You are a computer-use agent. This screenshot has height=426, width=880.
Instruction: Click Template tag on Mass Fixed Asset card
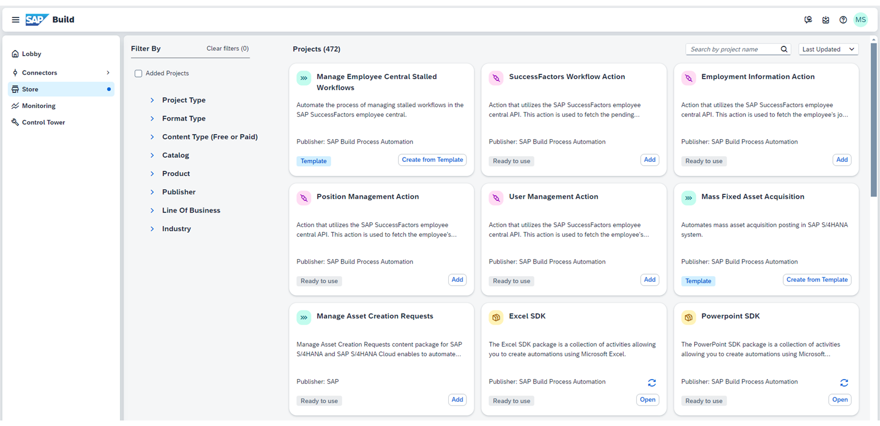[698, 281]
